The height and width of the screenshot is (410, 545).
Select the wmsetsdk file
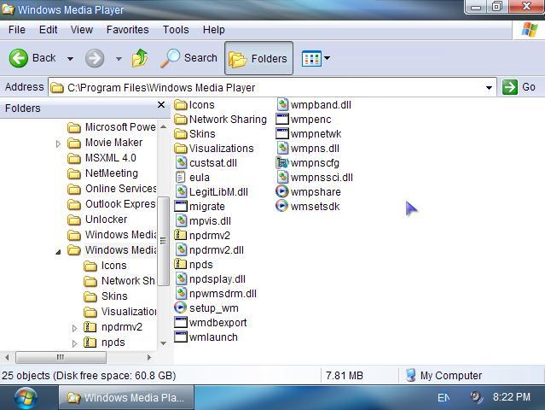tap(308, 207)
